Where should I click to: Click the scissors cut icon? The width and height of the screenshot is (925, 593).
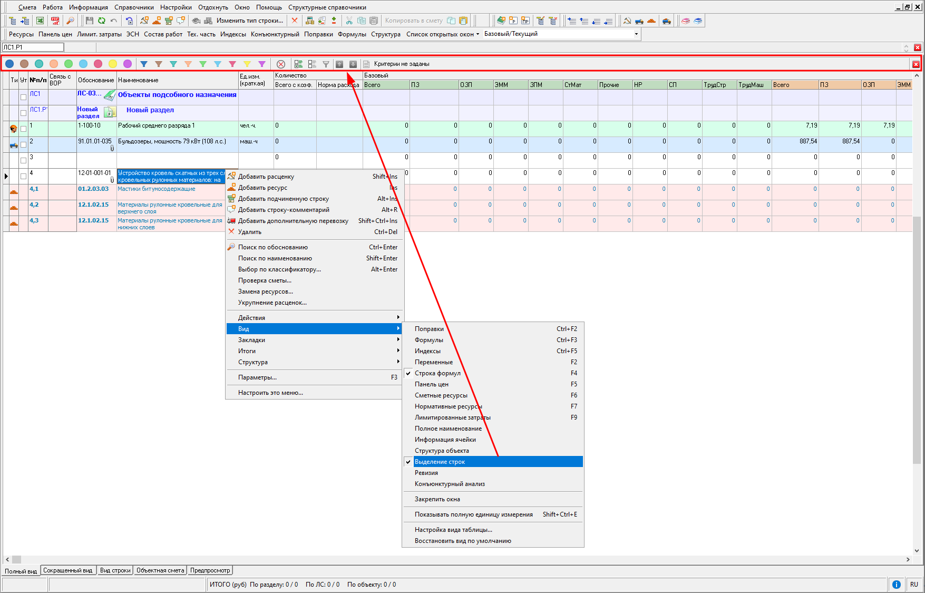(x=349, y=21)
